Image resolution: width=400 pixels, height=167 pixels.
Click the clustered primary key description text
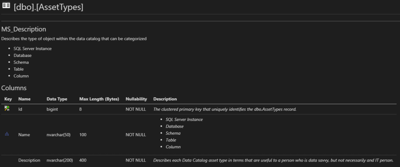(225, 109)
